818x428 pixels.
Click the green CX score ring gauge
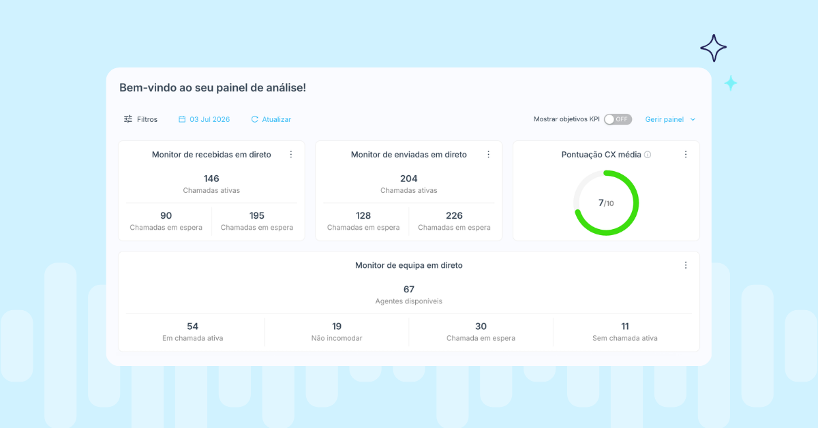pos(606,203)
